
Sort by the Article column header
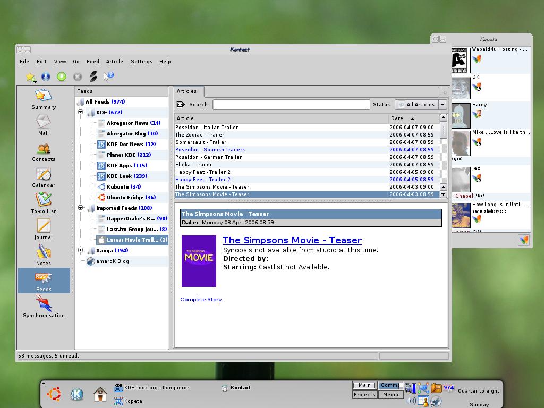point(282,118)
